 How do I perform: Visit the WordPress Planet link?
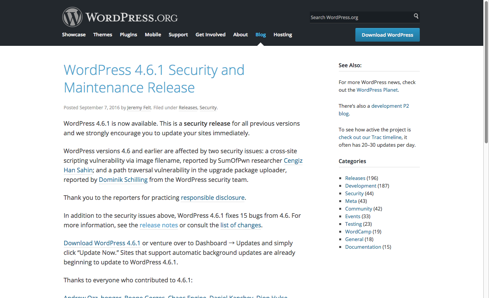pyautogui.click(x=377, y=90)
